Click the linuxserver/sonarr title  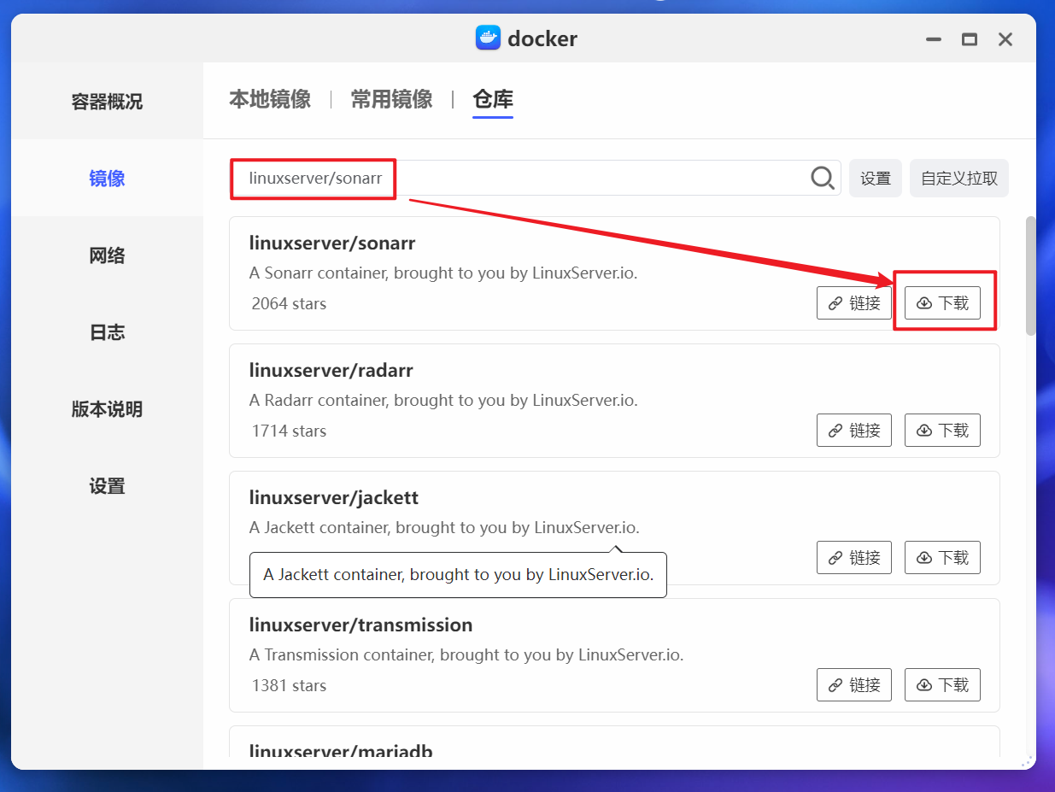332,243
